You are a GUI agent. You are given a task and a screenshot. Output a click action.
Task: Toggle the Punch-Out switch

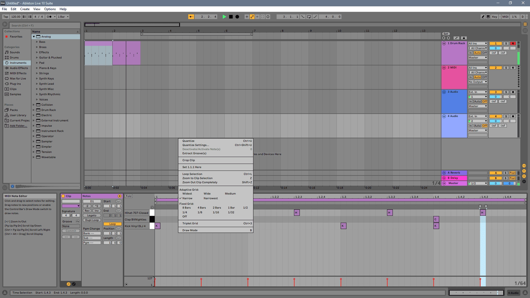click(x=316, y=17)
